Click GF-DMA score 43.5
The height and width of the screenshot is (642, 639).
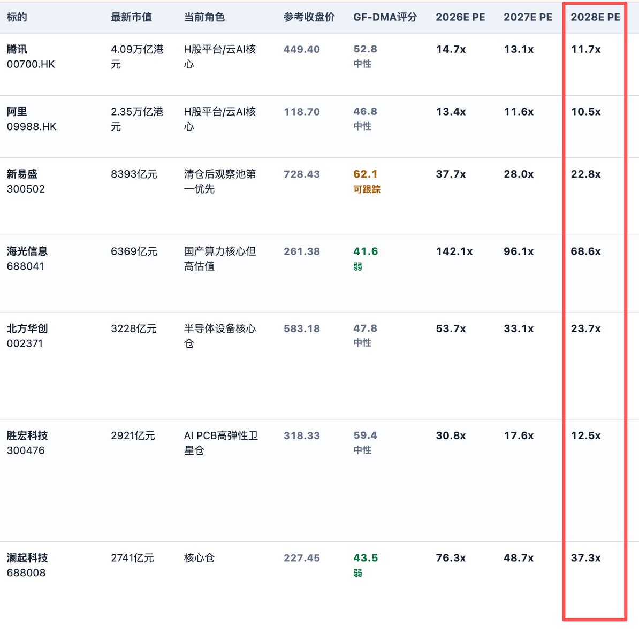tap(366, 557)
